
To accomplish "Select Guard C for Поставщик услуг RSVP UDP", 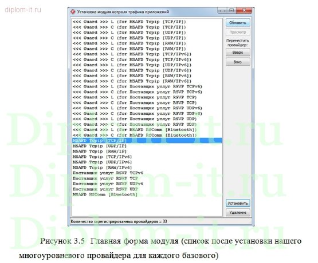I will 147,124.
